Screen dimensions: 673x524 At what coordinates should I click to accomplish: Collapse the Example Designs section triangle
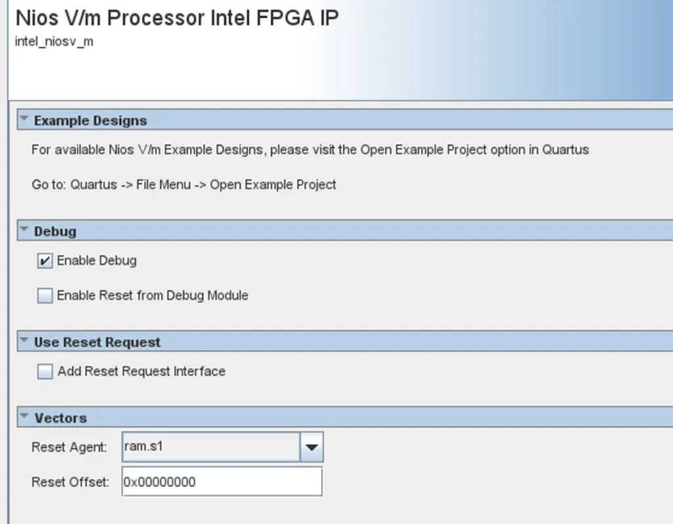[x=24, y=120]
